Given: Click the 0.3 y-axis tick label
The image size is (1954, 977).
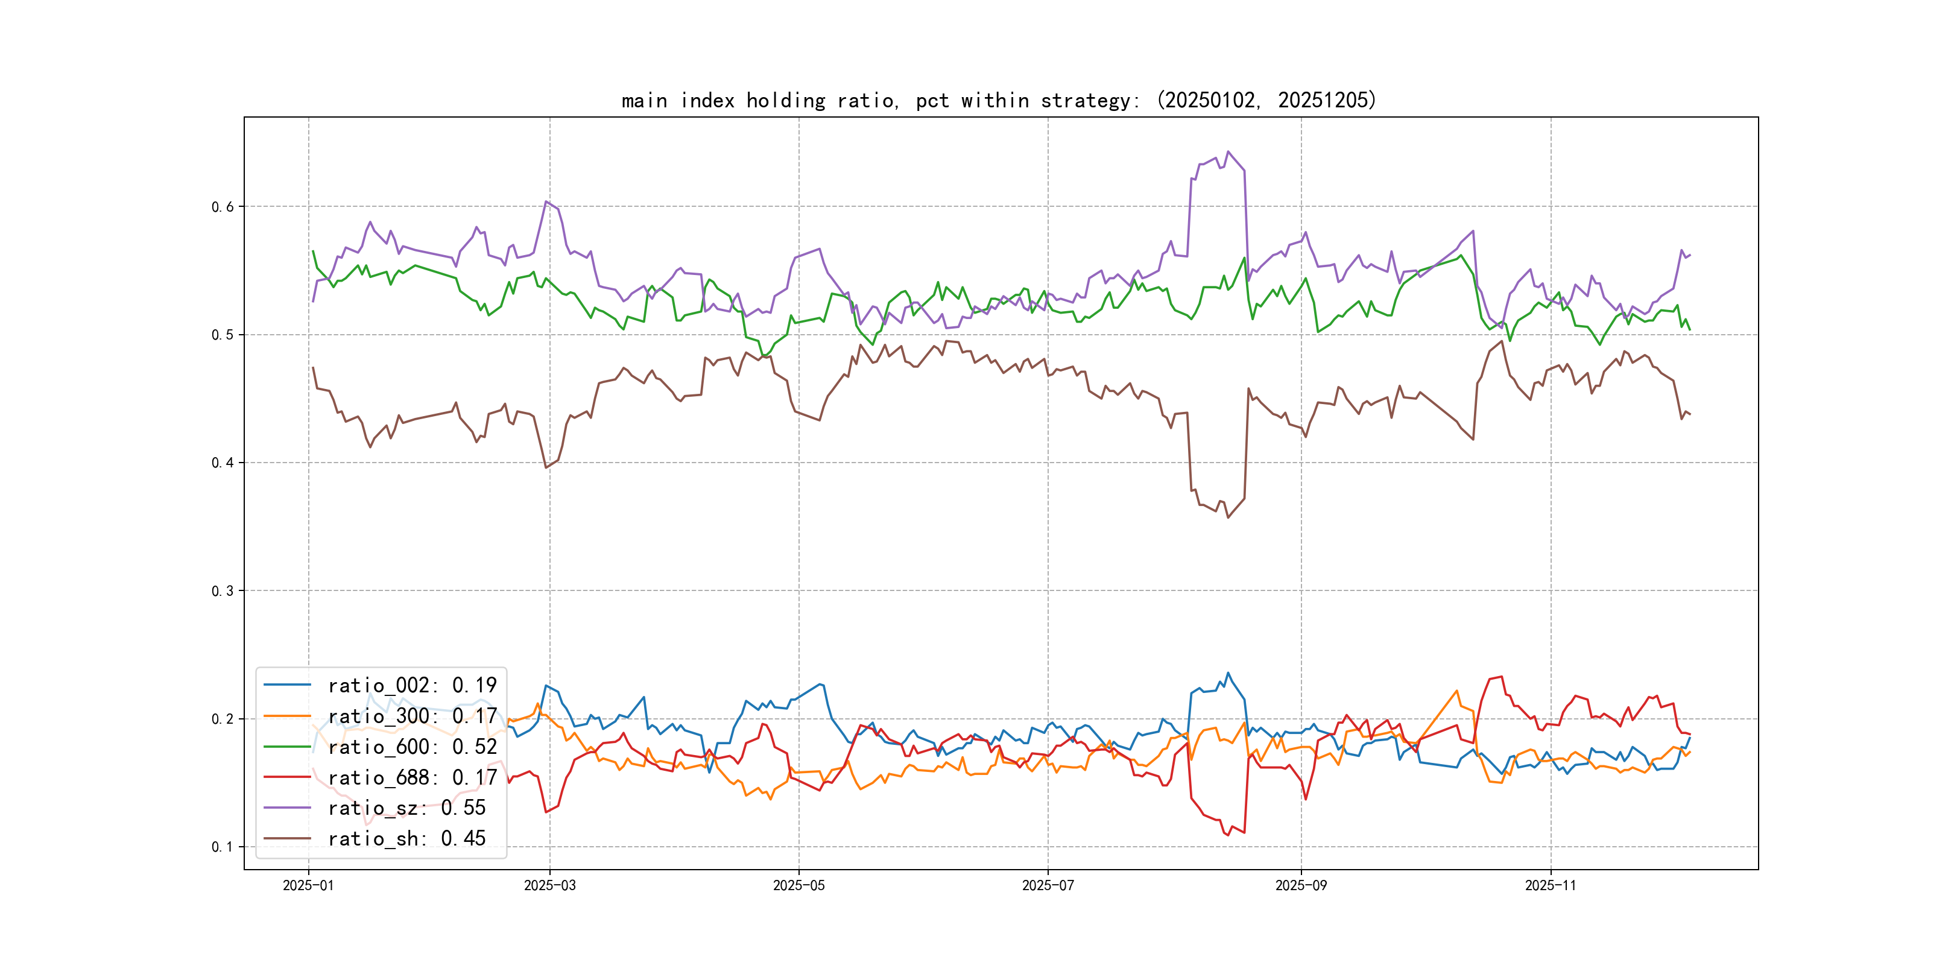Looking at the screenshot, I should [223, 591].
